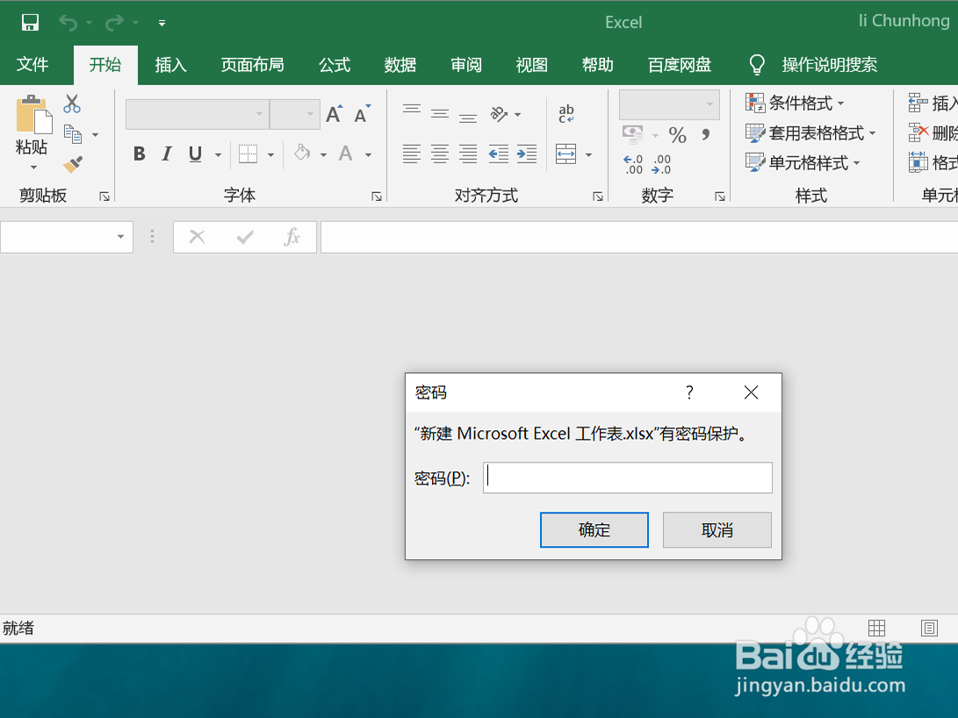Open the 公式 ribbon tab
Viewport: 958px width, 718px height.
pos(335,64)
